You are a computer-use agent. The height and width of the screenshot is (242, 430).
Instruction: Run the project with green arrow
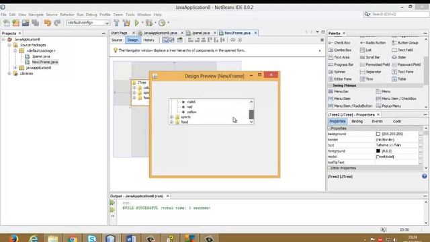coord(136,23)
